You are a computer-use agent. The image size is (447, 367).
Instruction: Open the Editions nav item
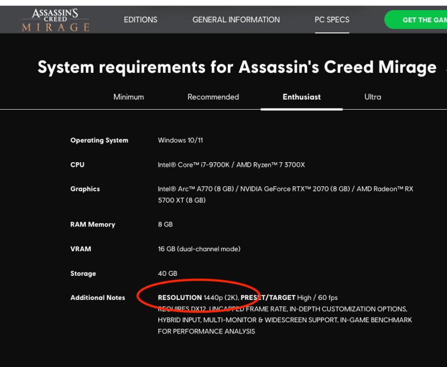141,20
